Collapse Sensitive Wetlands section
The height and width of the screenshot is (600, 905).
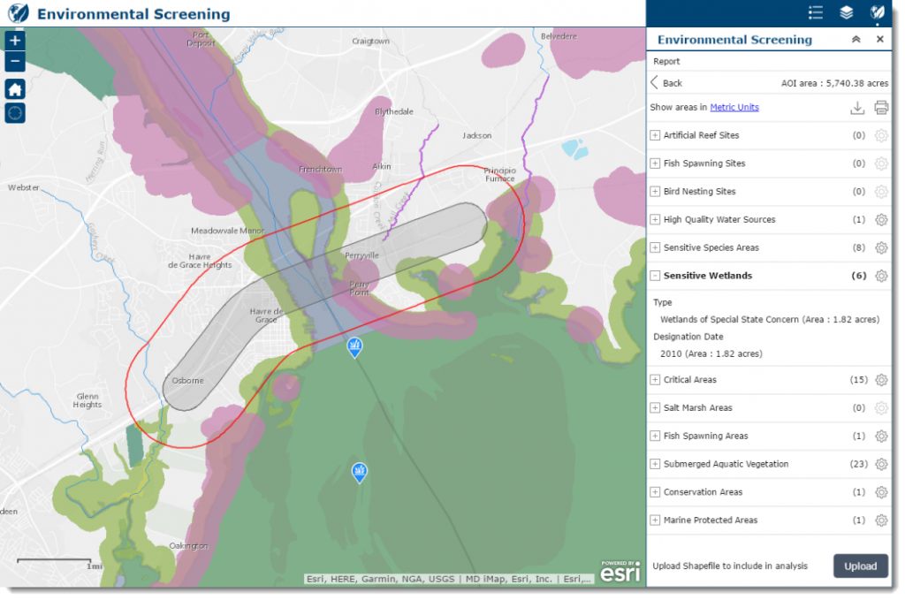(655, 276)
